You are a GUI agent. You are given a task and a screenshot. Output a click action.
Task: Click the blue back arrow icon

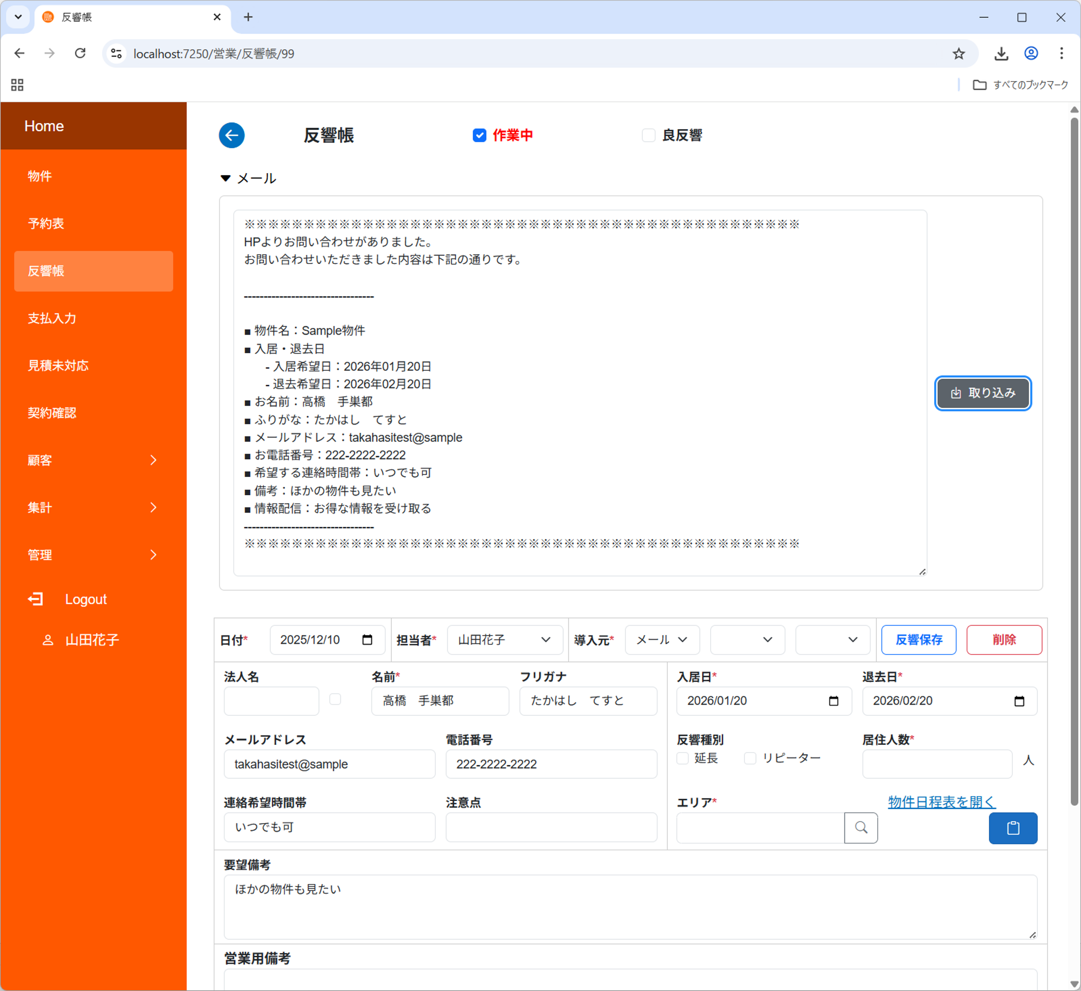tap(231, 135)
